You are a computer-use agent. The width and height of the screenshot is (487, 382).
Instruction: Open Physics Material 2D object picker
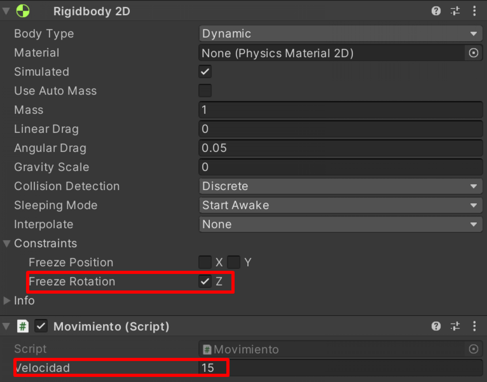click(x=473, y=53)
